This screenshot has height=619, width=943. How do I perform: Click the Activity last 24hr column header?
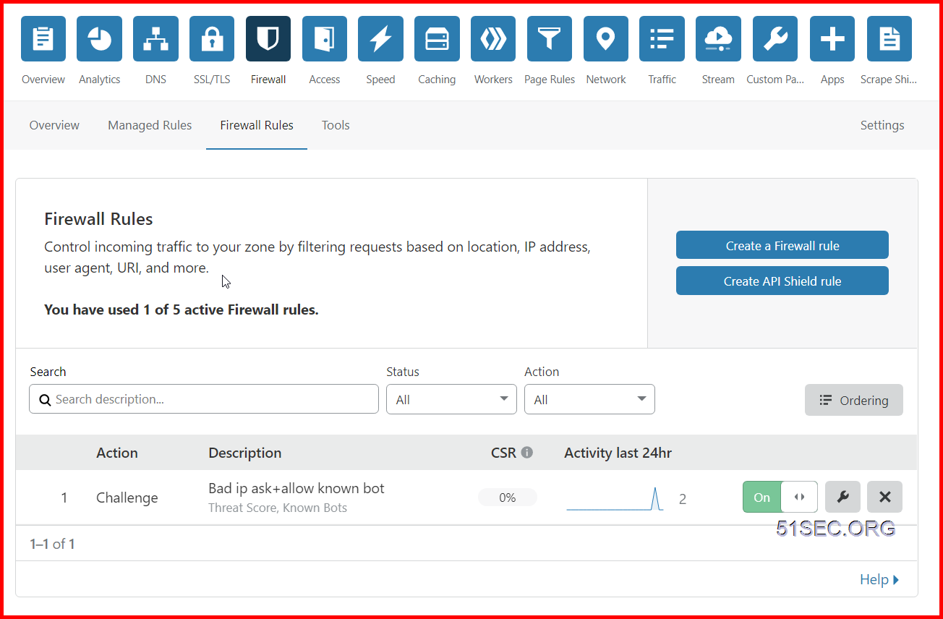coord(618,453)
